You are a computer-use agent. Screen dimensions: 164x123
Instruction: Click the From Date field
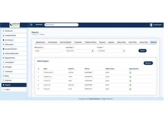pos(80,51)
